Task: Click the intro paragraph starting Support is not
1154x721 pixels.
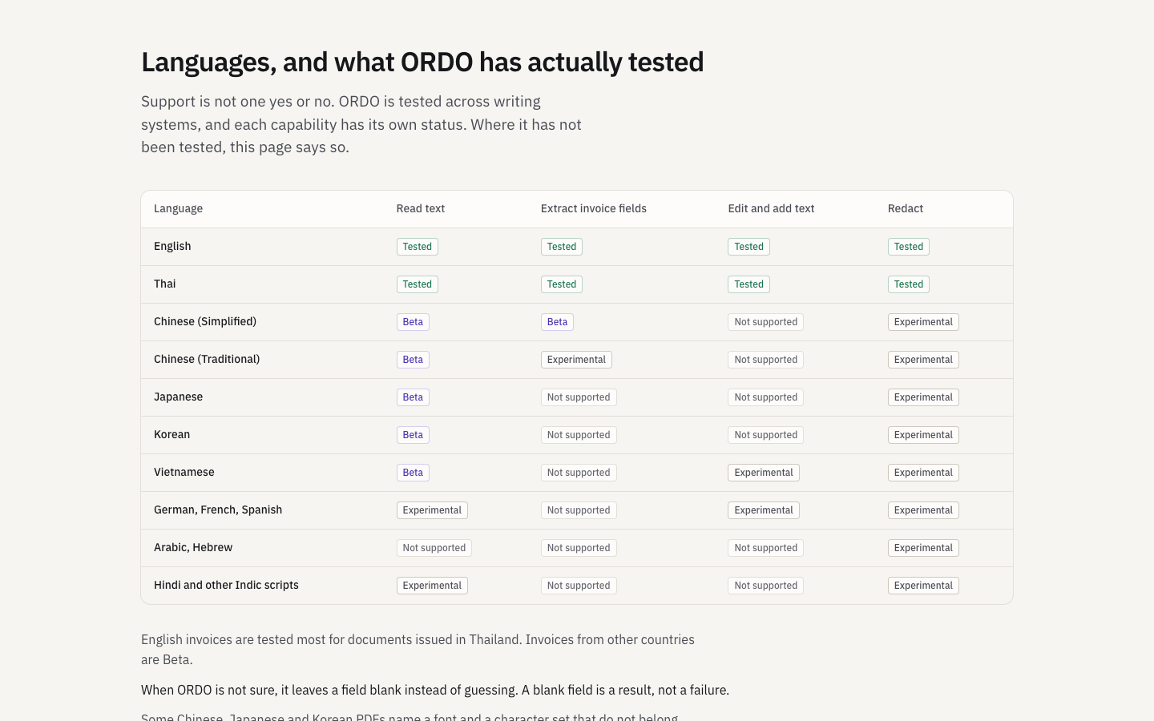Action: point(361,124)
